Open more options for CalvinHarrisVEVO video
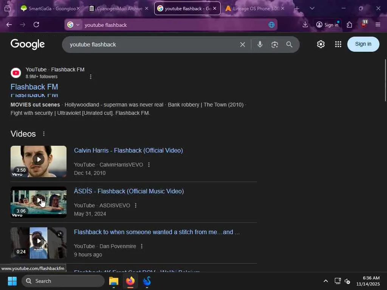387x290 pixels. coord(149,165)
